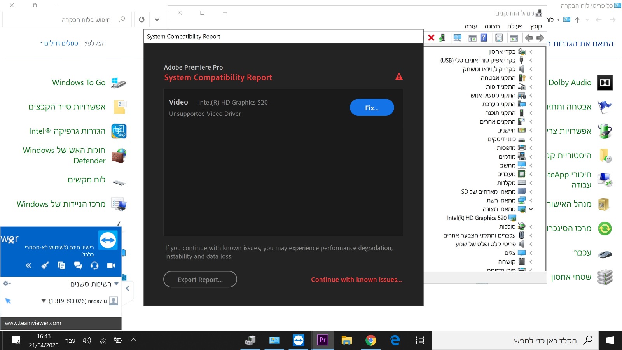Open the address history dropdown in Control Panel
Viewport: 622px width, 350px height.
[157, 19]
